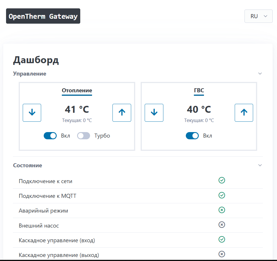Raise the ГВС temperature with up arrow

pos(244,113)
